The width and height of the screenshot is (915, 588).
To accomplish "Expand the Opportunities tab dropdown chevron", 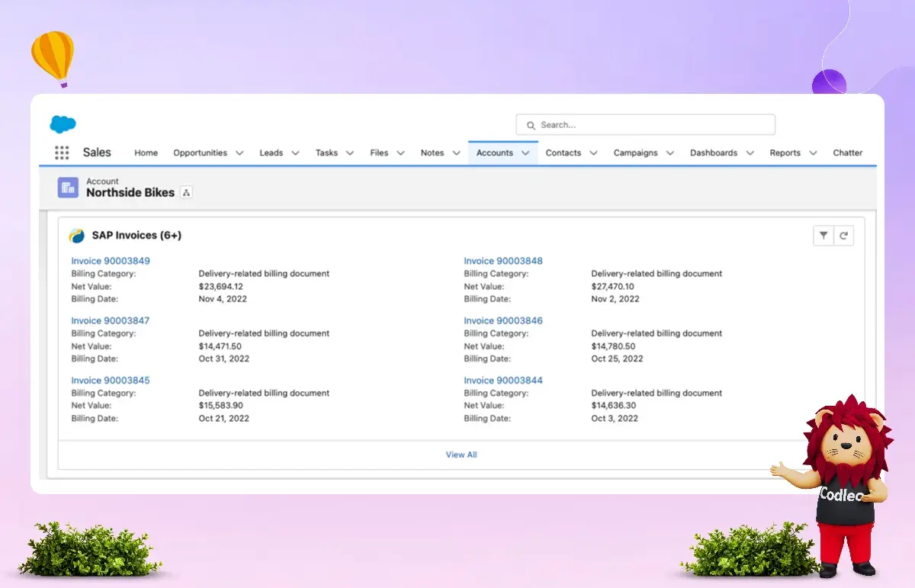I will click(239, 153).
